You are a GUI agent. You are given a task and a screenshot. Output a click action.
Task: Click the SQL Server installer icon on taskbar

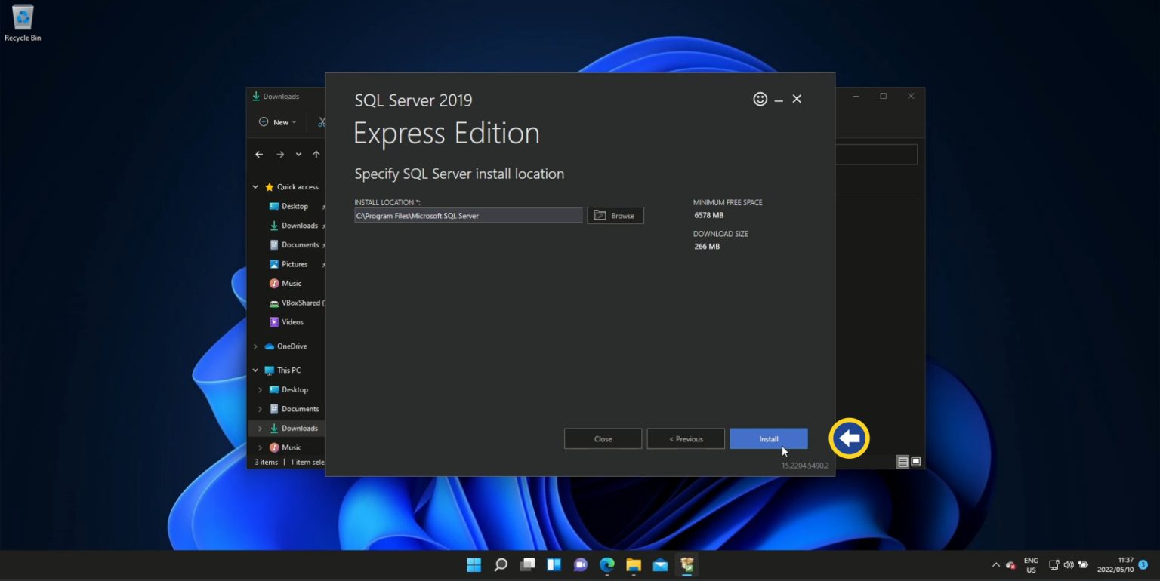click(686, 564)
